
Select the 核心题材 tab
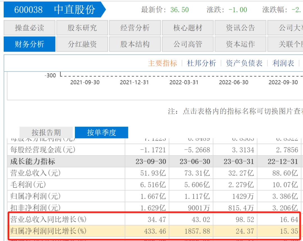click(188, 28)
